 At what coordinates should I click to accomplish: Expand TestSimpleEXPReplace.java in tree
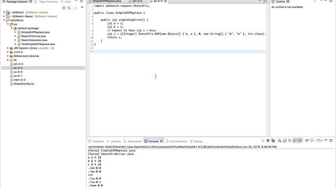(x=15, y=44)
